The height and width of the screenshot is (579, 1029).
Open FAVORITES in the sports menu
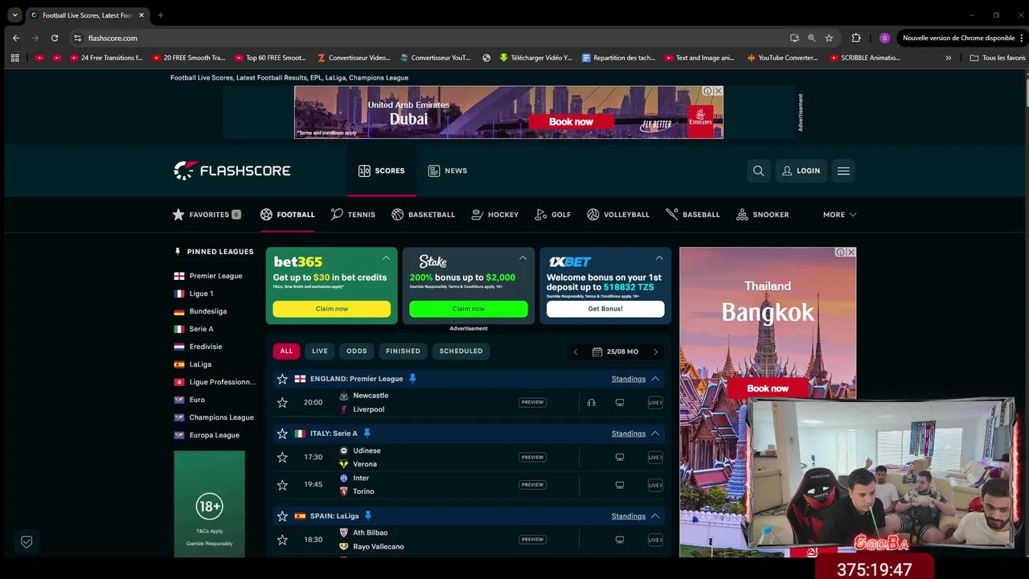[206, 215]
